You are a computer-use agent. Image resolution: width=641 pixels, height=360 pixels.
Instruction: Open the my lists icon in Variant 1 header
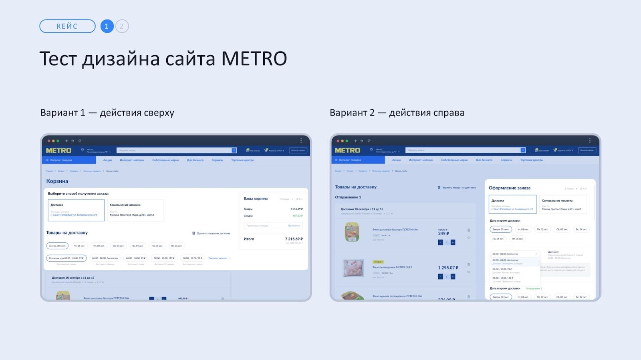click(248, 150)
